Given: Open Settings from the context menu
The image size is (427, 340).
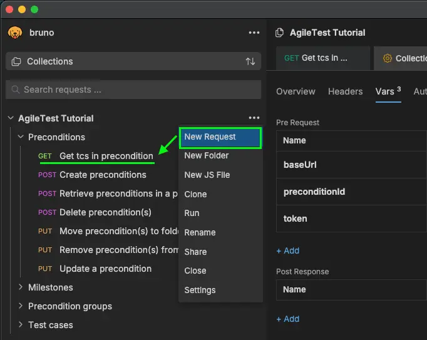Looking at the screenshot, I should tap(220, 290).
